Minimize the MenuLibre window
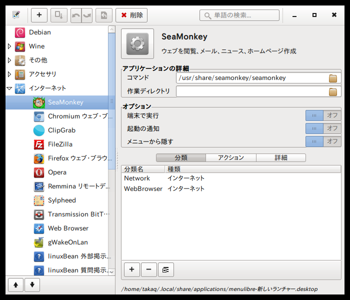The image size is (350, 300). point(294,15)
